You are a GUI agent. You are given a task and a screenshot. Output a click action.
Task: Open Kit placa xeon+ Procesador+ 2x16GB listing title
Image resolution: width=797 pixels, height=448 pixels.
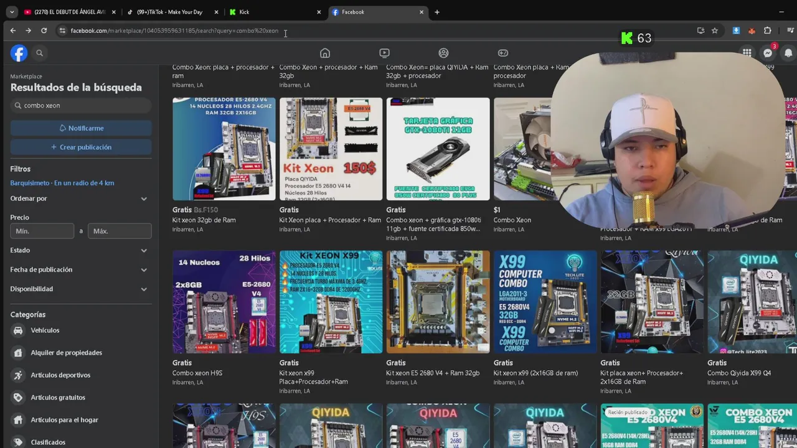click(x=641, y=377)
